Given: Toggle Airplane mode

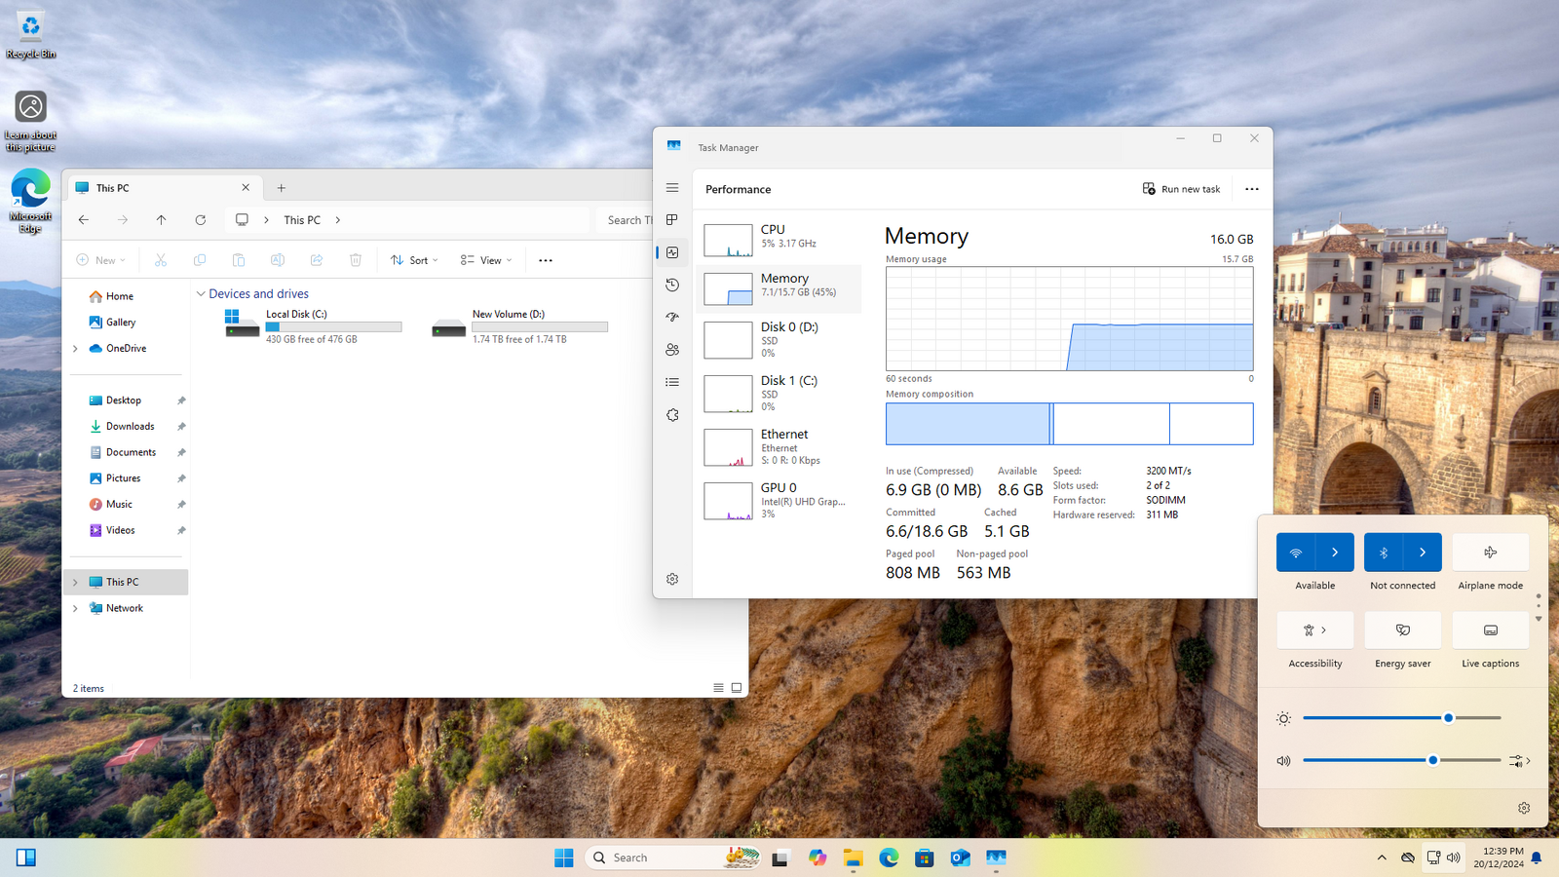Looking at the screenshot, I should [x=1491, y=553].
